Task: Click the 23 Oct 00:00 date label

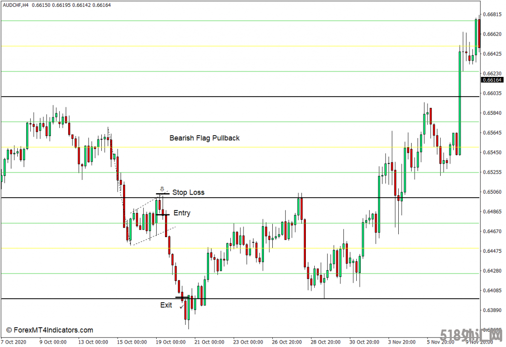Action: 248,342
